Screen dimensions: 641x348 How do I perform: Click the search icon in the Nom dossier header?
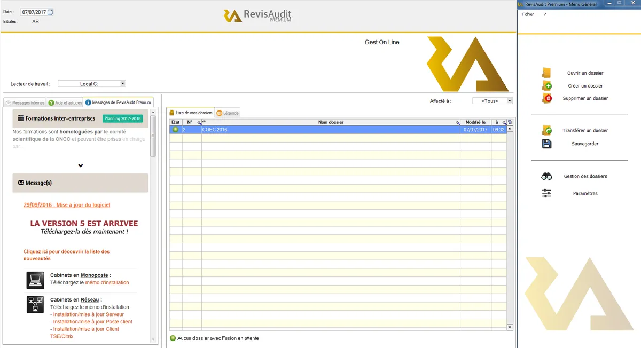pos(458,122)
